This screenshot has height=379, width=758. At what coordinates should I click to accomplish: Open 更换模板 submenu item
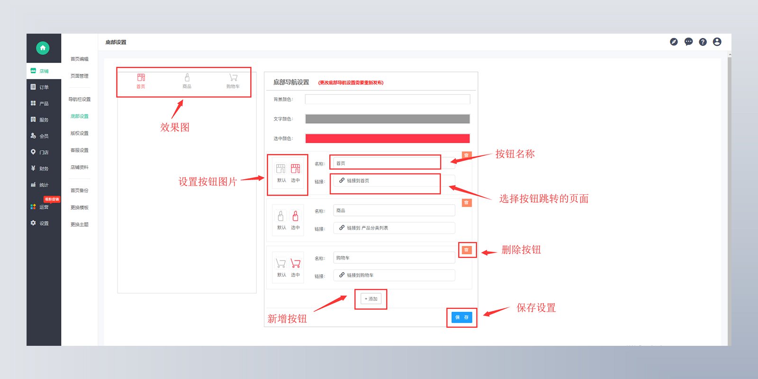[80, 208]
